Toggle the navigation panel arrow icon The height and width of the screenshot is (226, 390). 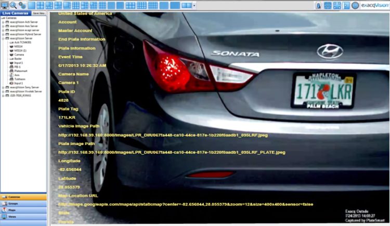[x=346, y=6]
